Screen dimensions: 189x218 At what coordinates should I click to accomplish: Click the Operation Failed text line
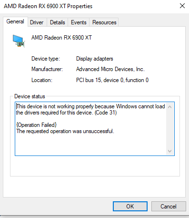click(36, 125)
